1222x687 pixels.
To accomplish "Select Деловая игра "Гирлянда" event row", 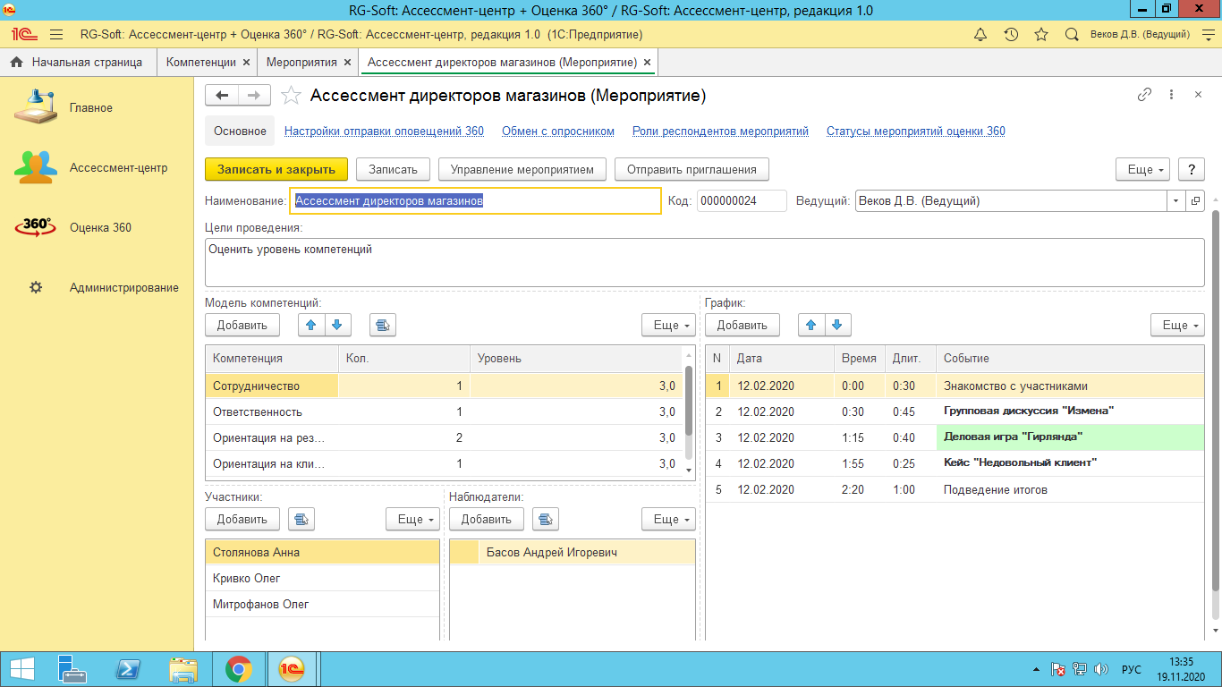I will point(955,437).
